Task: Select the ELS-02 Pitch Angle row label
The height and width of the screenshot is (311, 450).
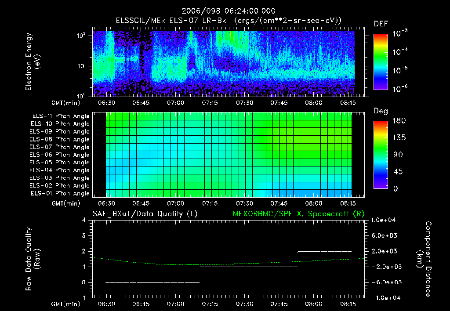Action: (60, 186)
